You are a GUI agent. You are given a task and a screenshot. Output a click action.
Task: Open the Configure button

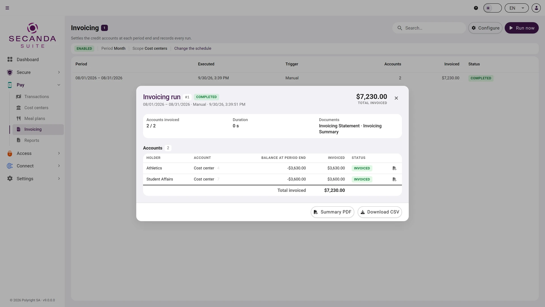coord(485,28)
